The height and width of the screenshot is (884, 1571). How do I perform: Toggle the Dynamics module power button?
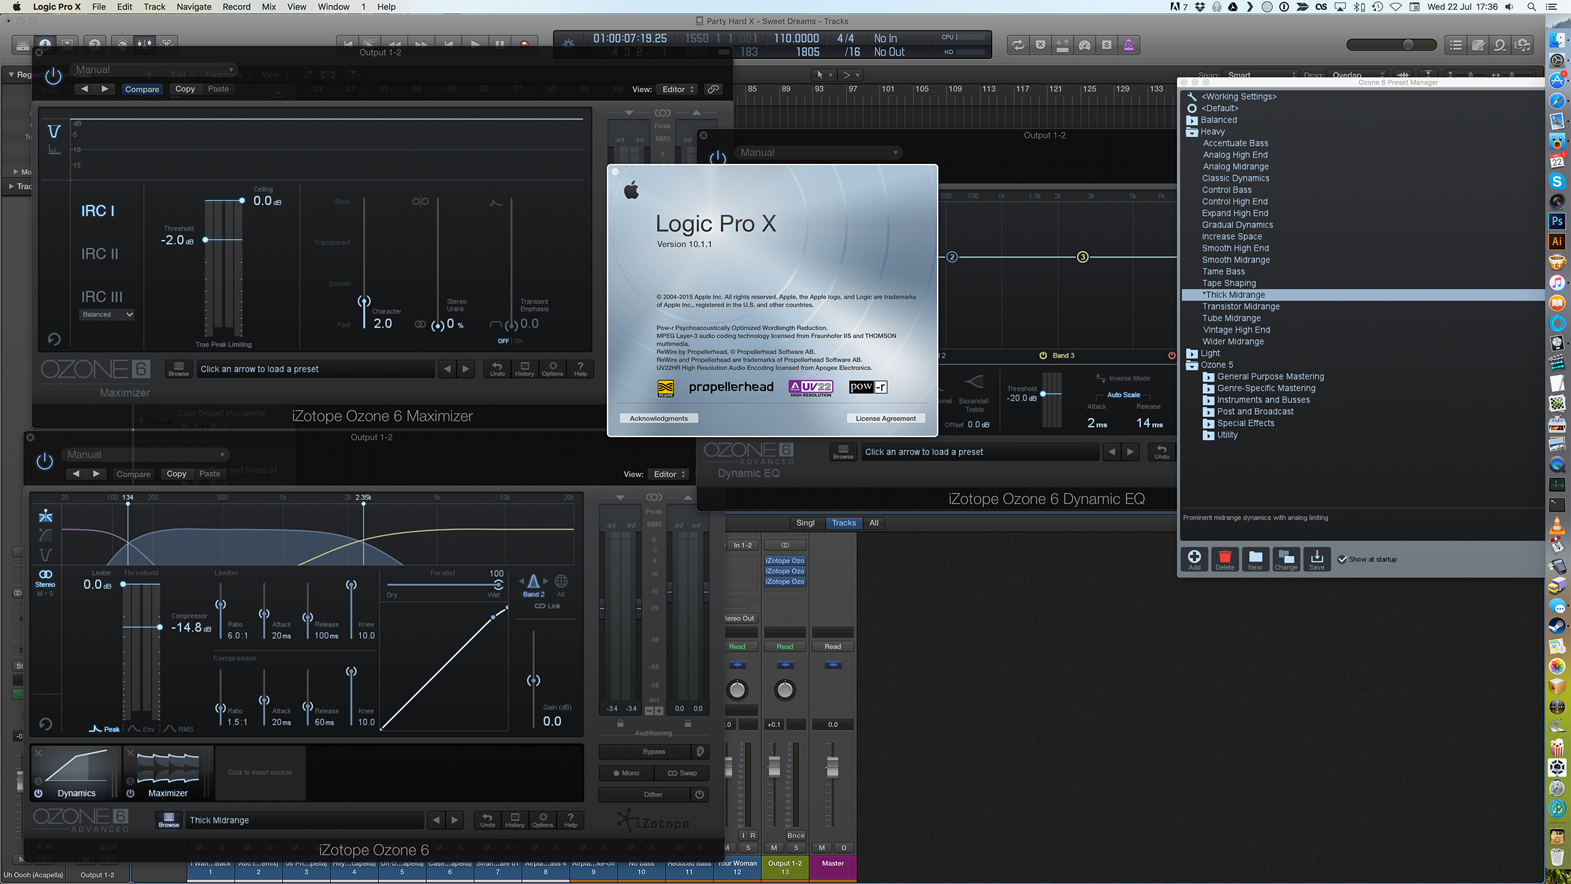click(39, 793)
